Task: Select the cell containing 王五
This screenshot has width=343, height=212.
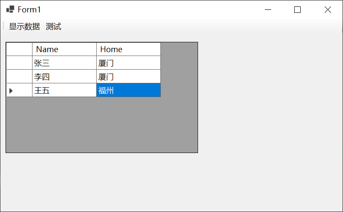Action: click(x=64, y=91)
